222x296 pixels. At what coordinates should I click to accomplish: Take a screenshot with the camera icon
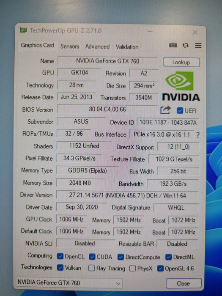[x=173, y=45]
